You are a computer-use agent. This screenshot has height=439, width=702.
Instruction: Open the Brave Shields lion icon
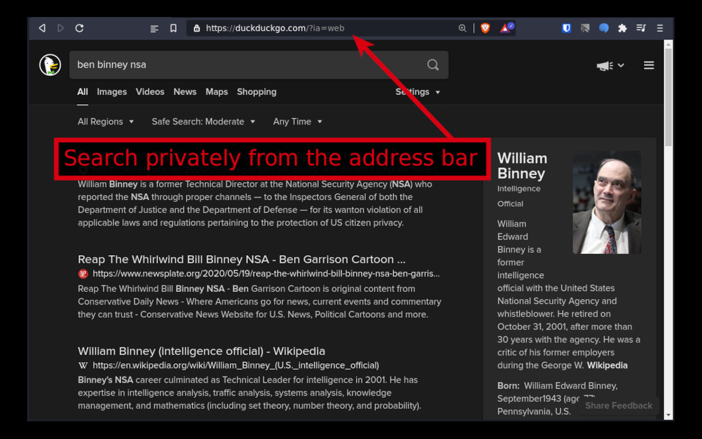(485, 28)
